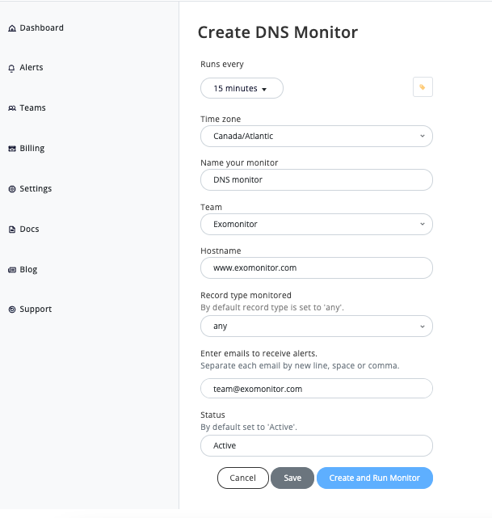Click the 'Time zone' label
Viewport: 492px width, 518px height.
point(221,119)
